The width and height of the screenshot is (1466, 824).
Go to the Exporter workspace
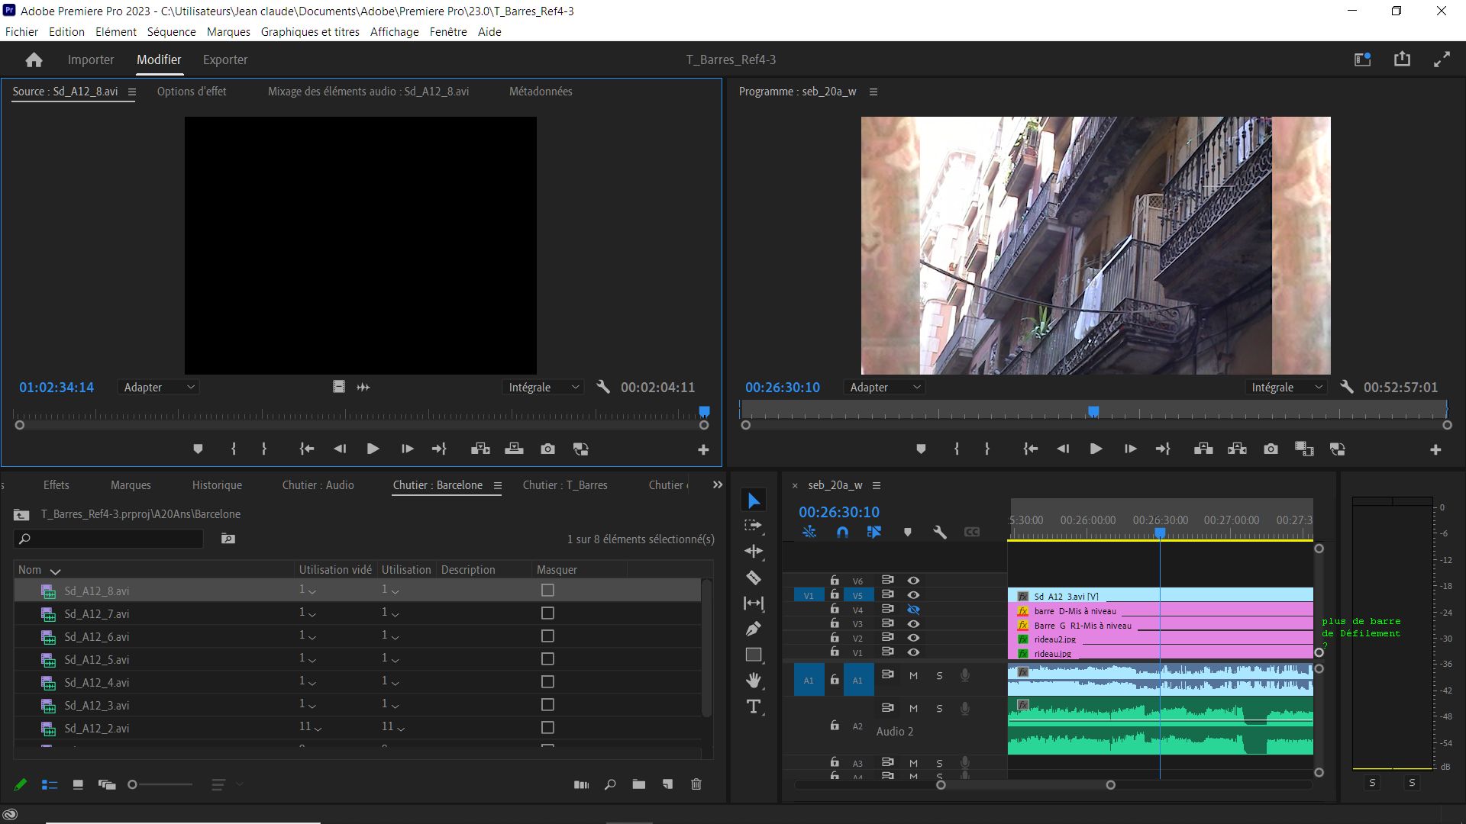pyautogui.click(x=225, y=60)
